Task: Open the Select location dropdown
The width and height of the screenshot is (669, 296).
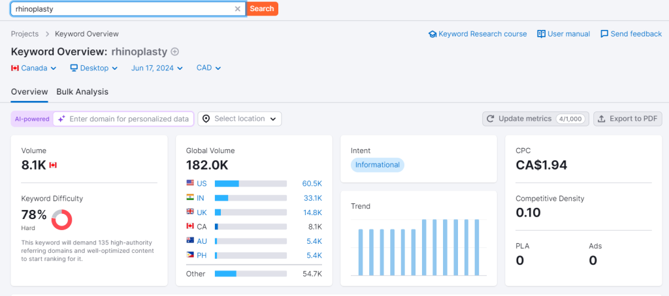Action: (239, 119)
